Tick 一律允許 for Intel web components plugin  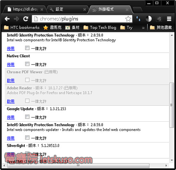click(27, 48)
